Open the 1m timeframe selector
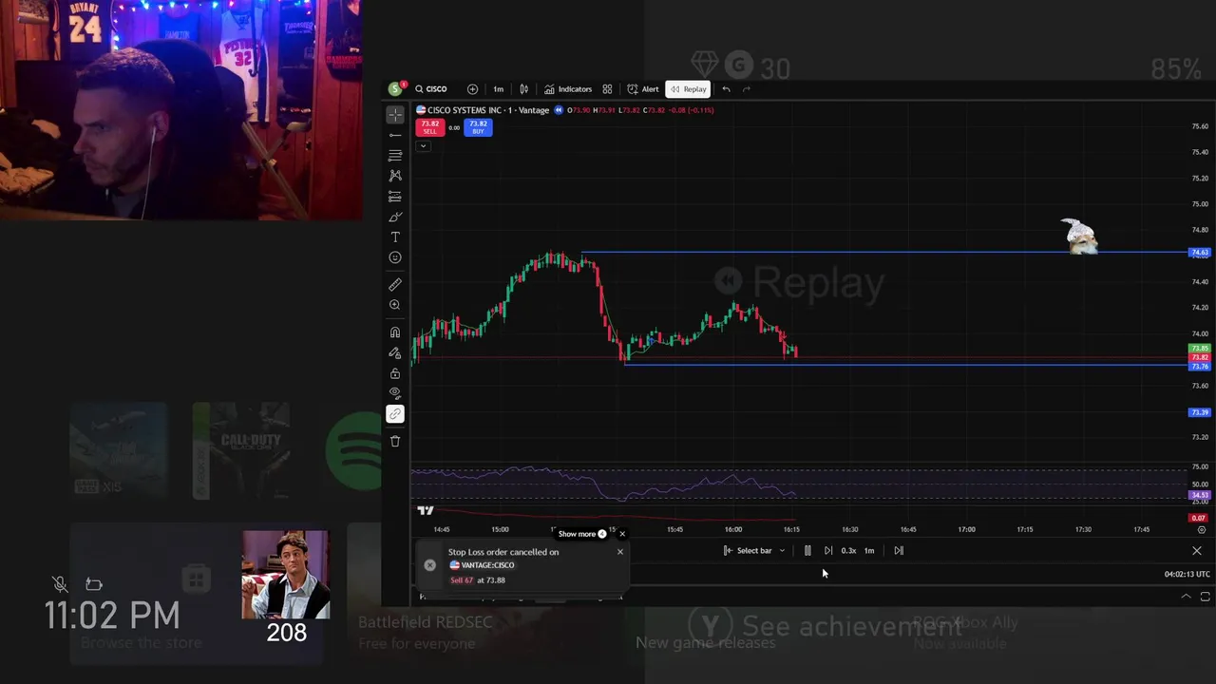Screen dimensions: 1216x684 [x=498, y=89]
